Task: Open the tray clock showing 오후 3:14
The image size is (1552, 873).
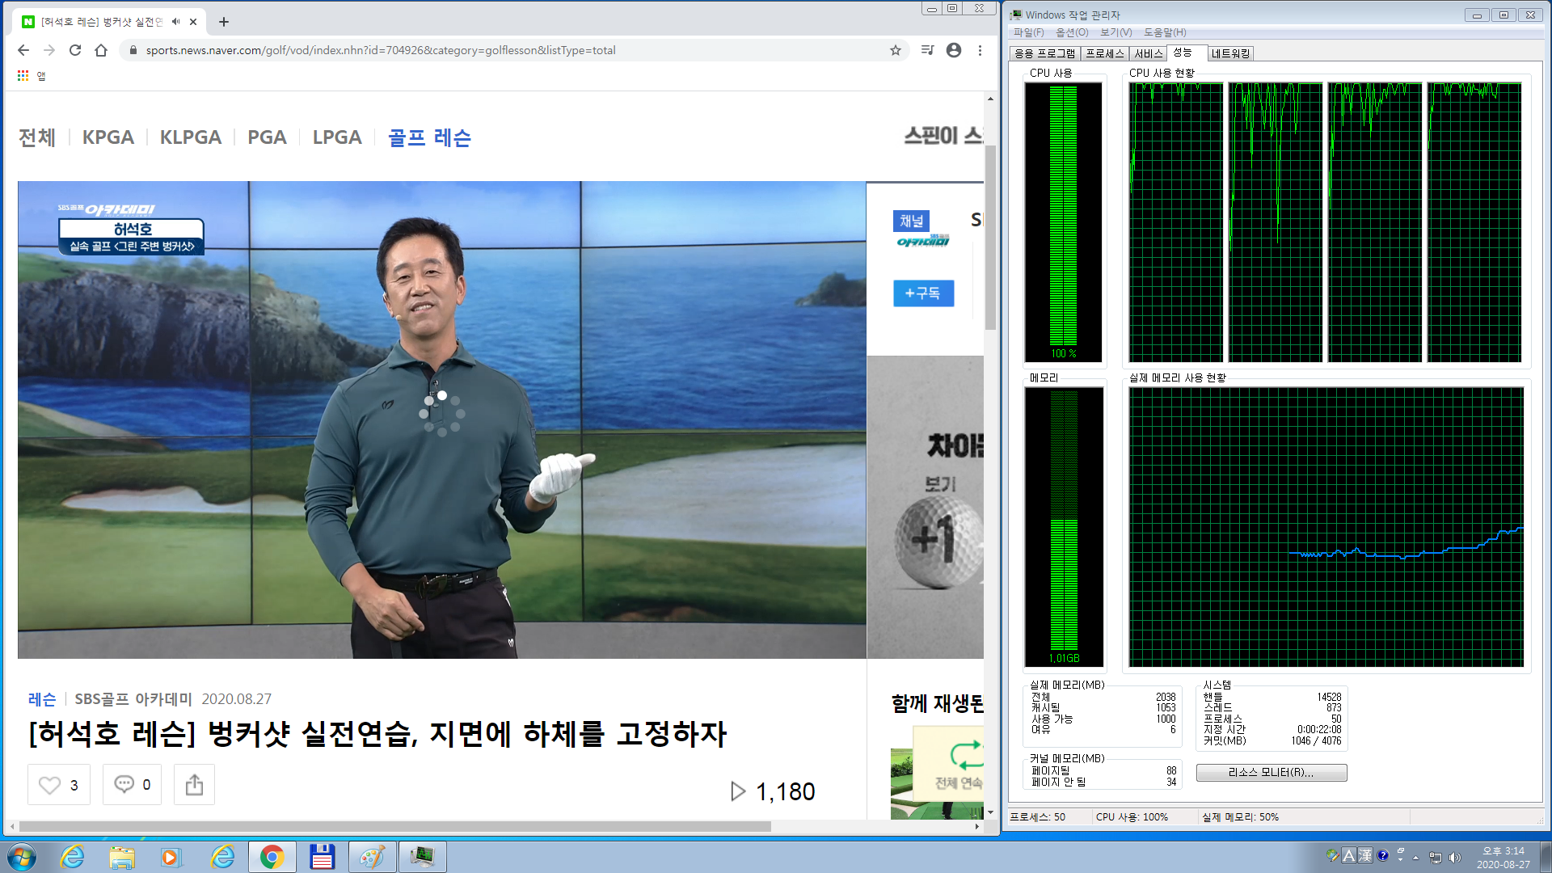Action: coord(1503,857)
